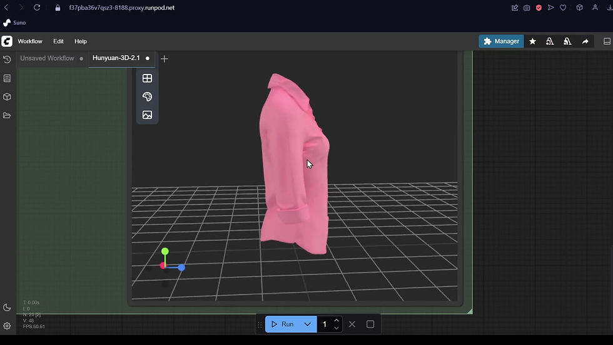Click the lock site-info icon
This screenshot has height=345, width=613.
tap(58, 8)
